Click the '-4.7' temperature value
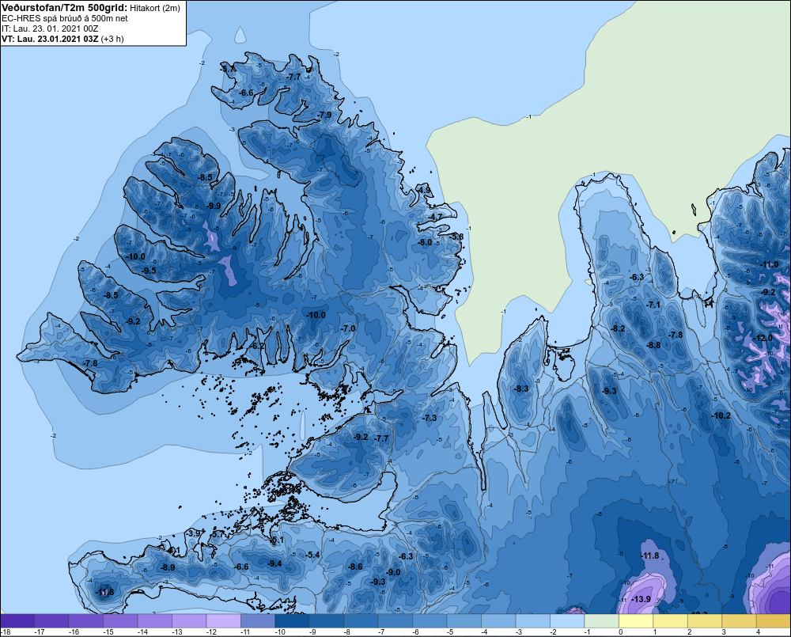Viewport: 791px width, 637px height. [x=435, y=217]
